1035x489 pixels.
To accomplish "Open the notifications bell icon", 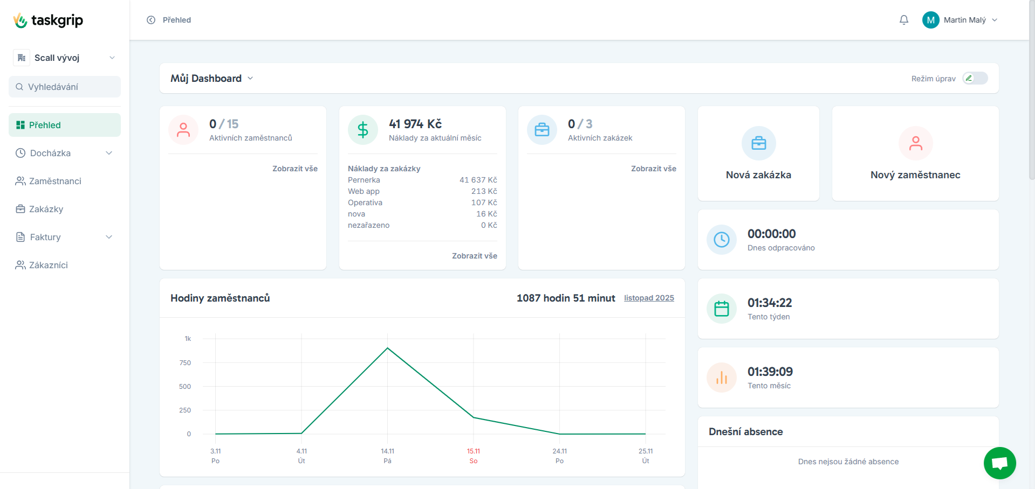I will tap(904, 20).
